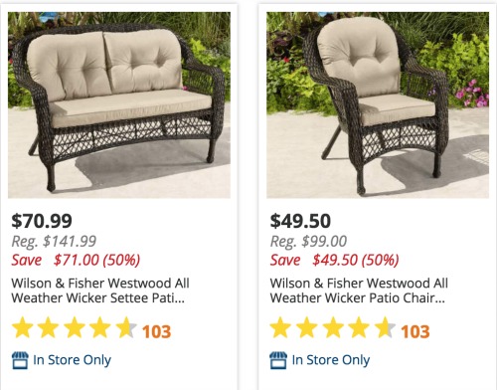Click the Reg. $99.00 regular price text

pos(308,242)
